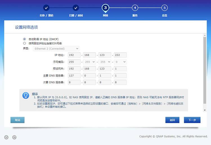Click the 预设网关 label
Screen dimensions: 211x145
(x=59, y=69)
